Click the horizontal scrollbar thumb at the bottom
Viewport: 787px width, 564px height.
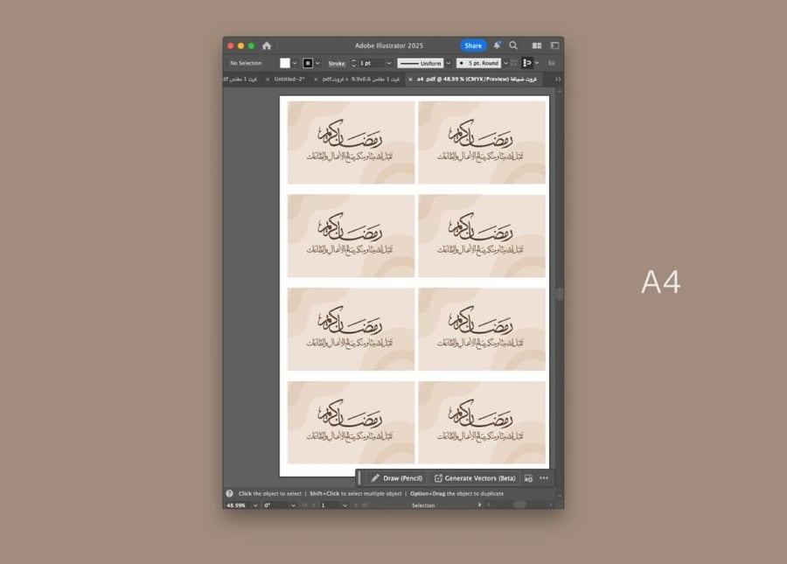tap(519, 505)
